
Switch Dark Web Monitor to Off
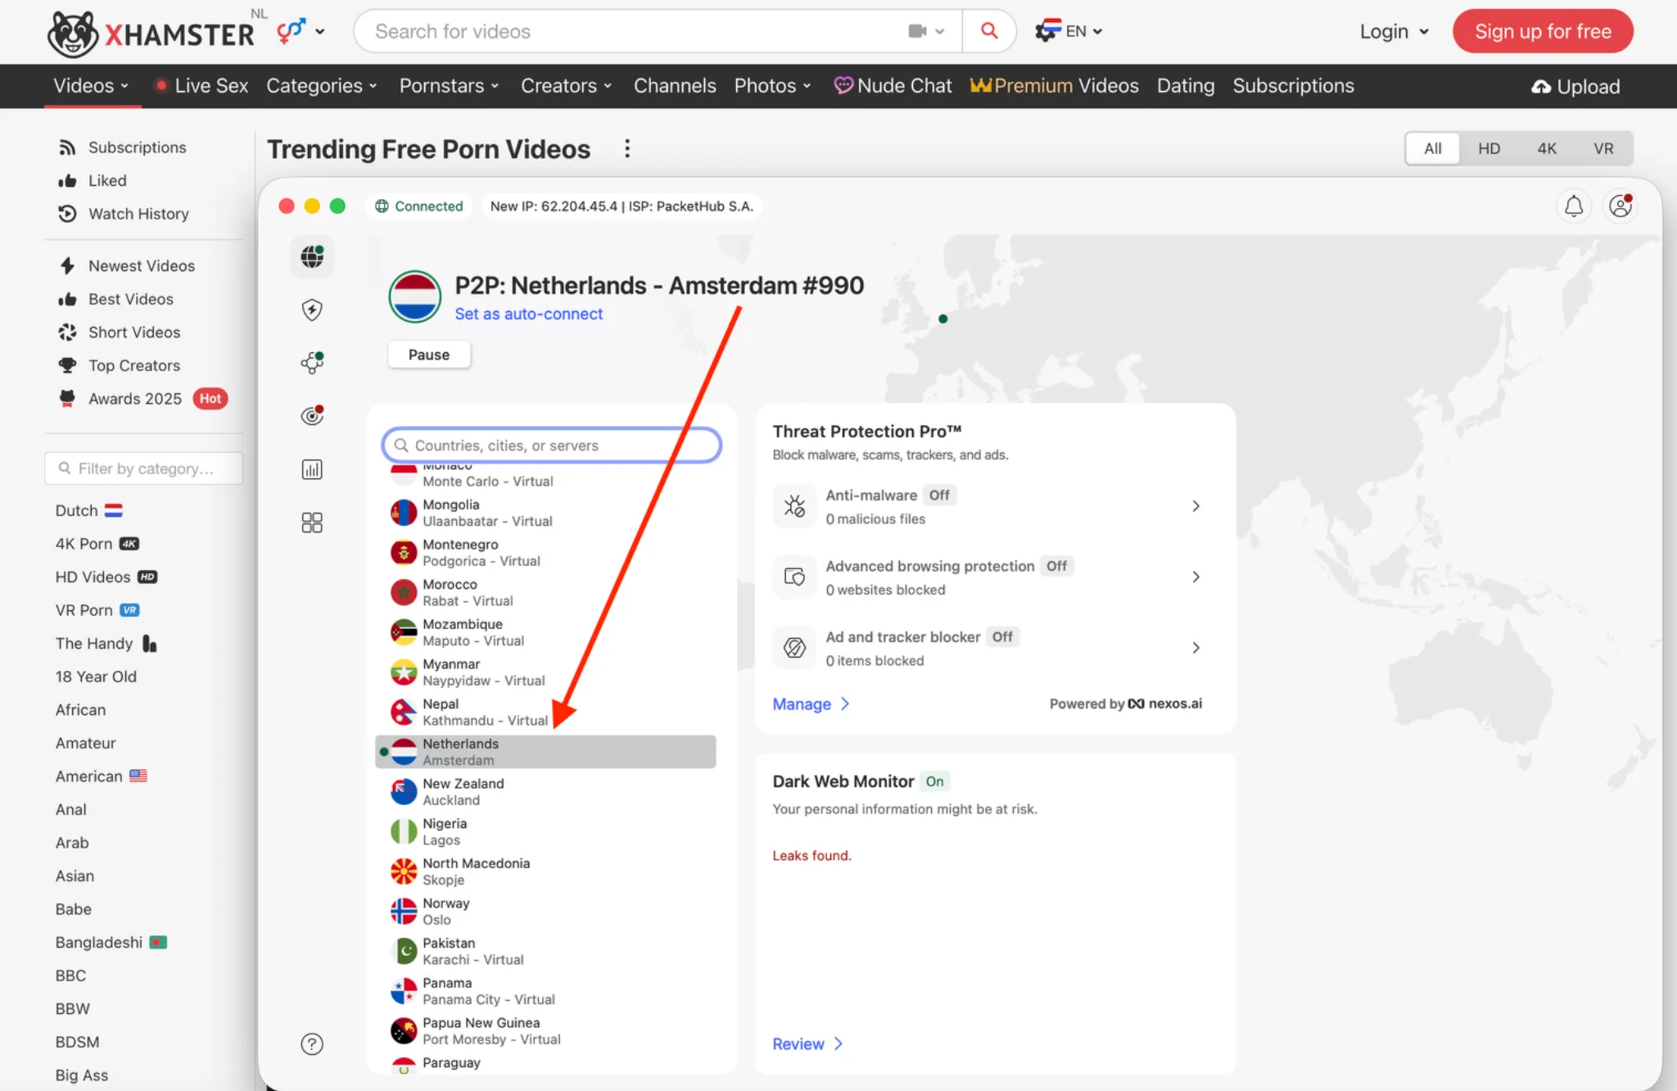pyautogui.click(x=933, y=781)
